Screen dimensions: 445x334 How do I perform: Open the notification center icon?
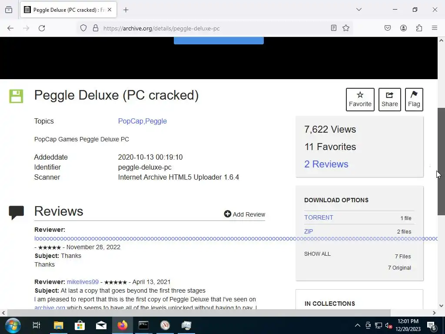click(x=432, y=325)
